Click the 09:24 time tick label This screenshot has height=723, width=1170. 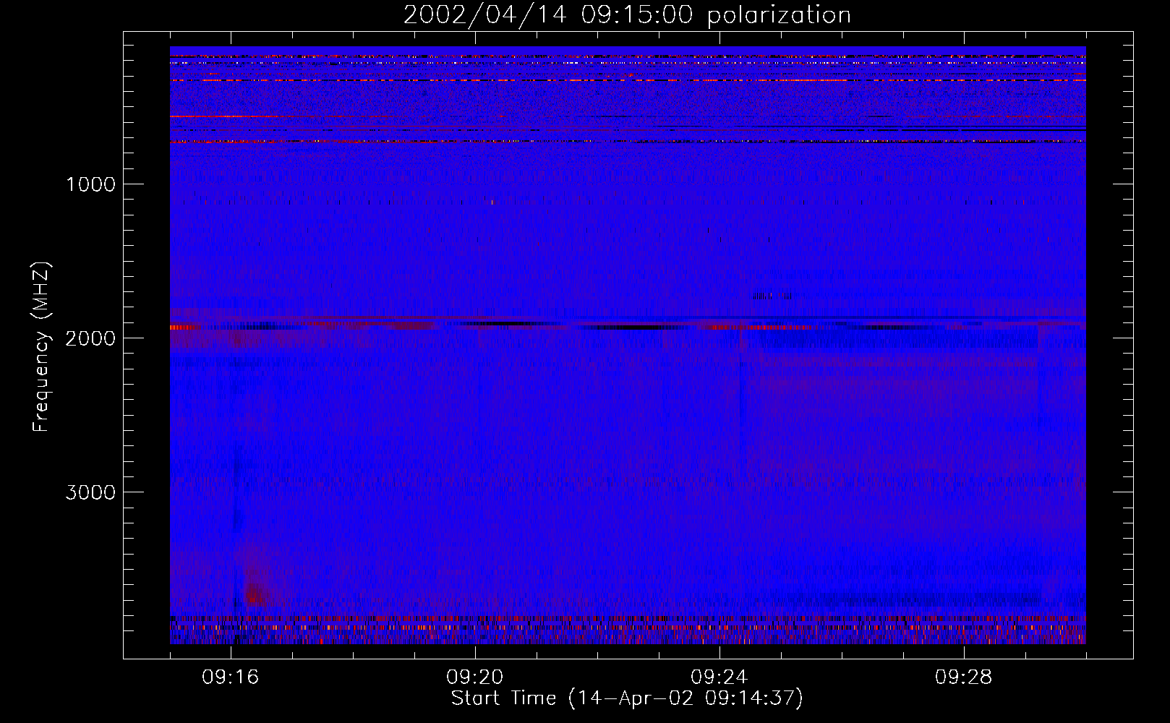pos(719,677)
